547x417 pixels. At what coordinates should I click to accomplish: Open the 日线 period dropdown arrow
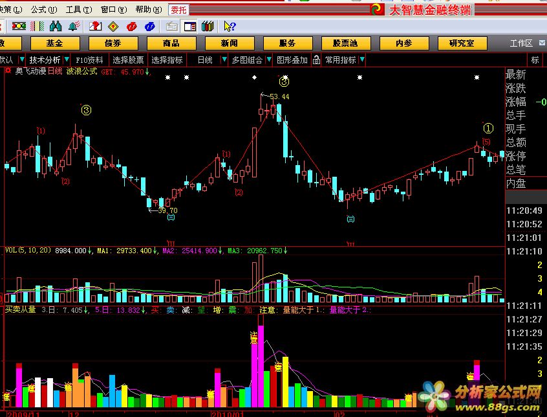tap(224, 60)
